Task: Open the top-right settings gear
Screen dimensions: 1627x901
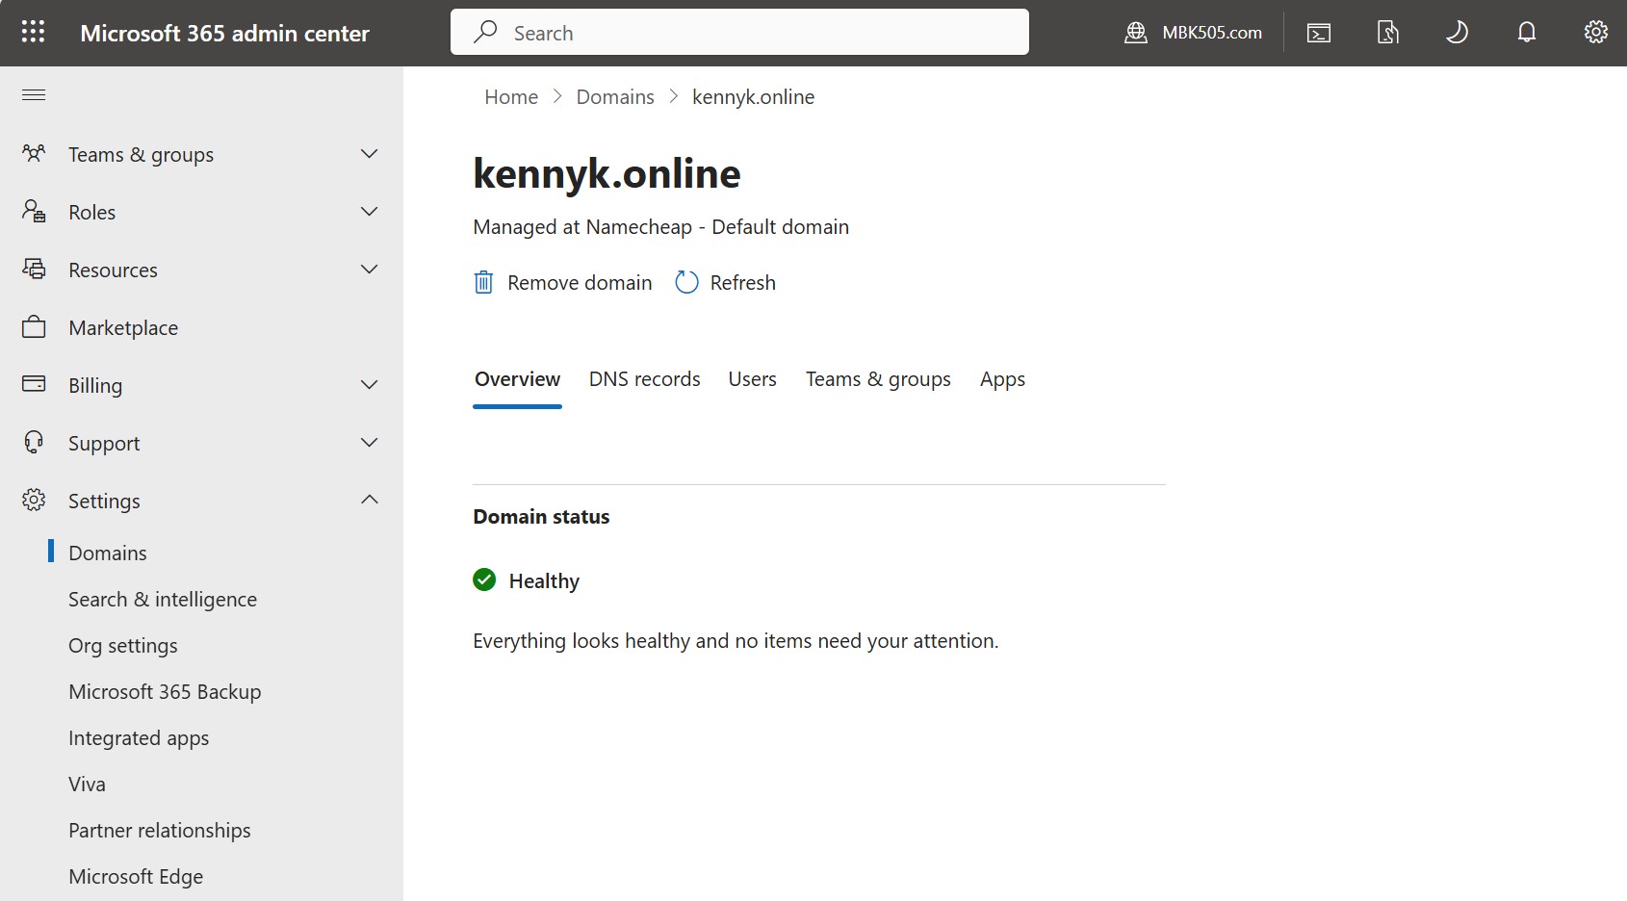Action: [1596, 32]
